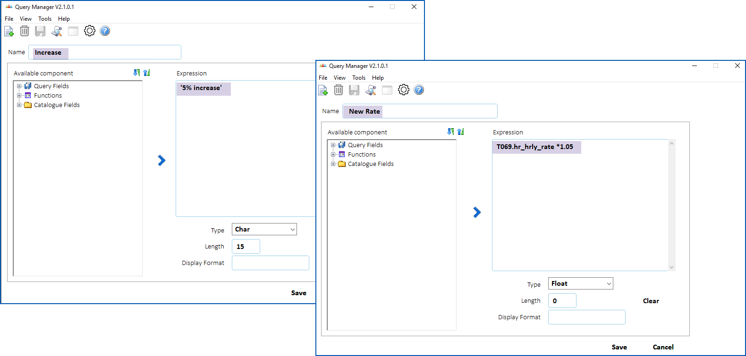
Task: Click the blank window icon in back window
Action: point(73,31)
